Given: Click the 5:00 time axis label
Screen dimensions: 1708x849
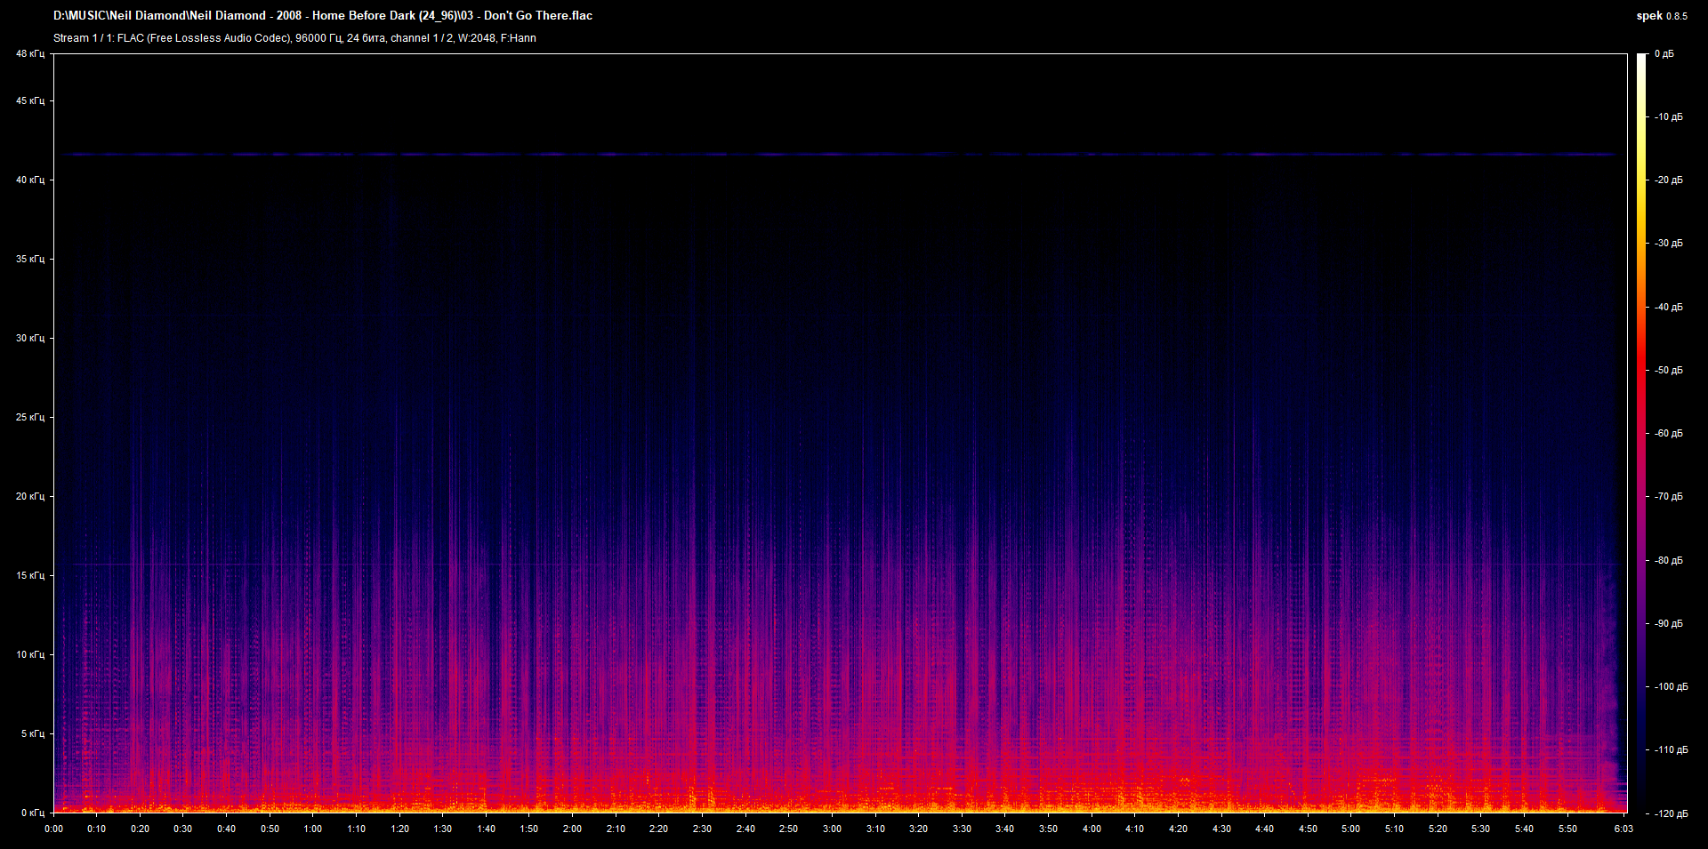Looking at the screenshot, I should 1350,829.
